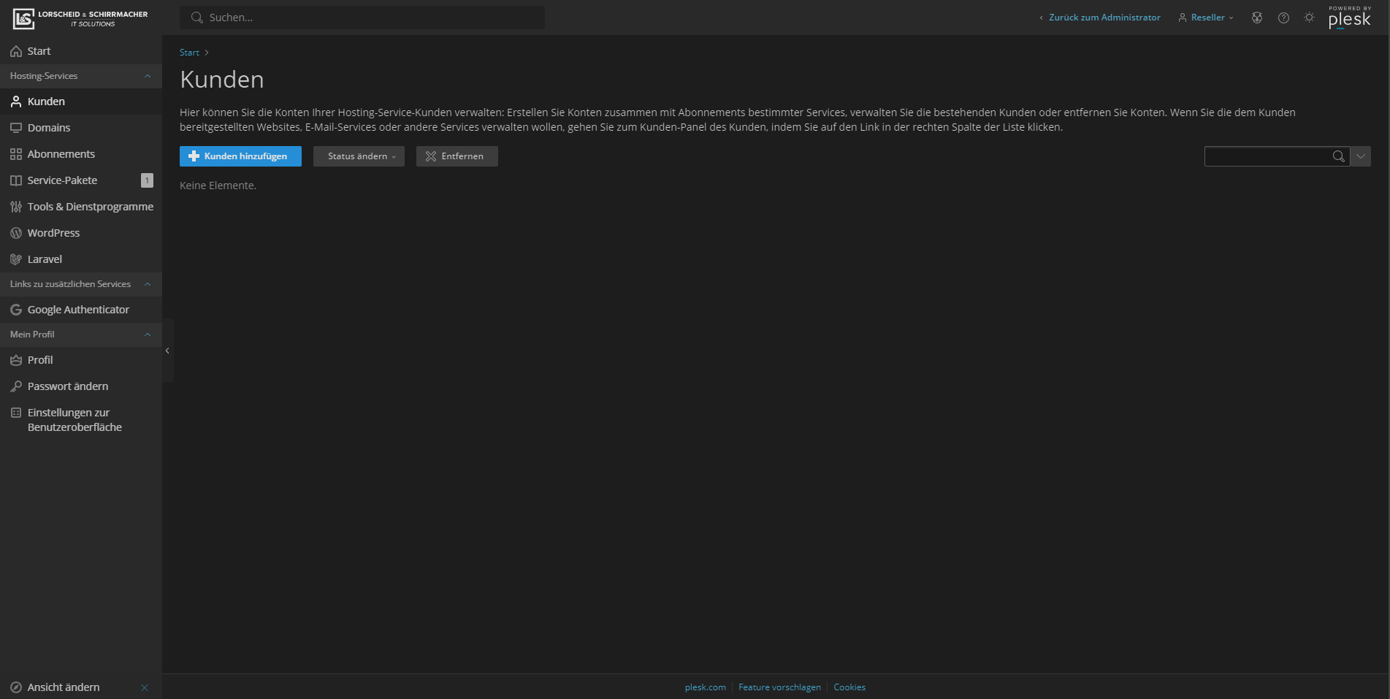Click Zurück zum Administrator link
The image size is (1390, 699).
click(1104, 18)
